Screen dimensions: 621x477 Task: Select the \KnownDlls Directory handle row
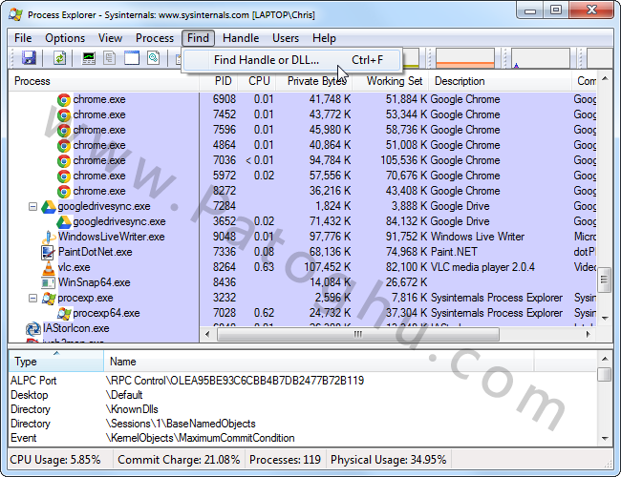coord(303,409)
